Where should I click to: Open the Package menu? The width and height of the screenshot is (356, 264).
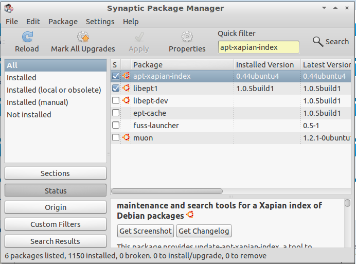63,22
